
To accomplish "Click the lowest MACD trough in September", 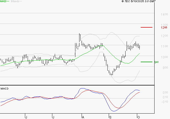I will (113, 111).
